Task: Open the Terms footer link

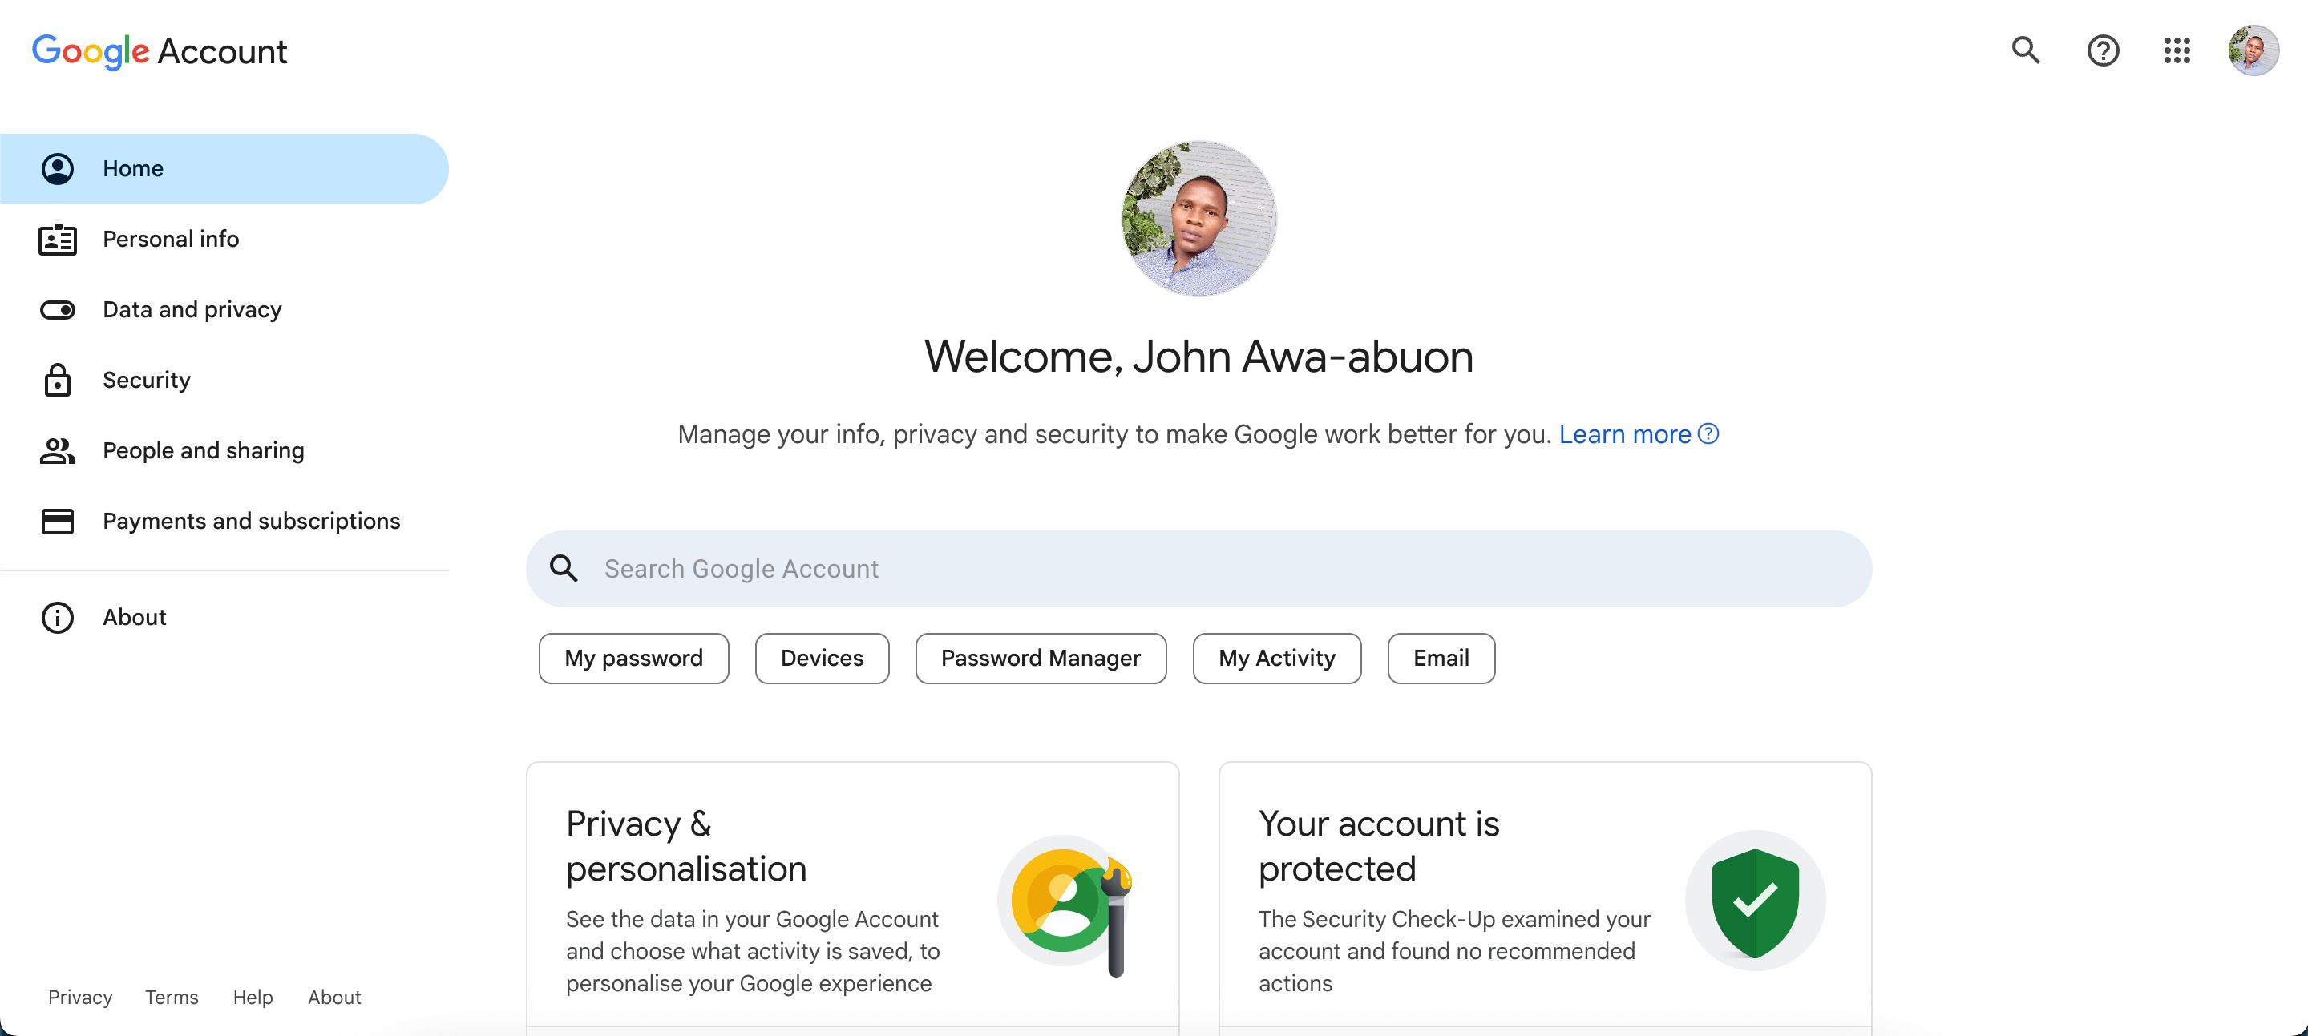Action: 171,997
